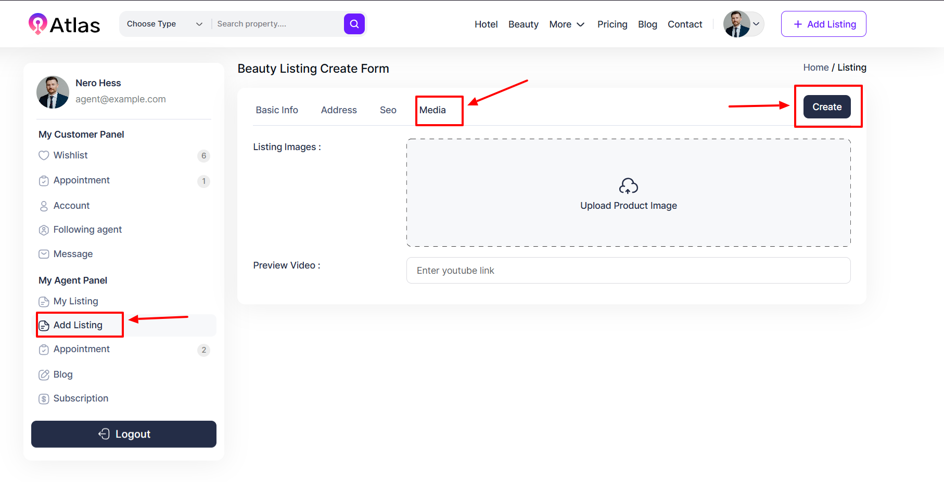Click the cloud upload icon
Screen dimensions: 944x482
[x=628, y=186]
